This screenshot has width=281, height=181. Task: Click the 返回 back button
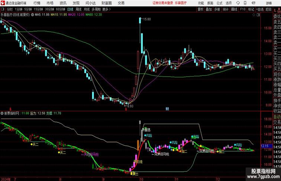pyautogui.click(x=268, y=9)
